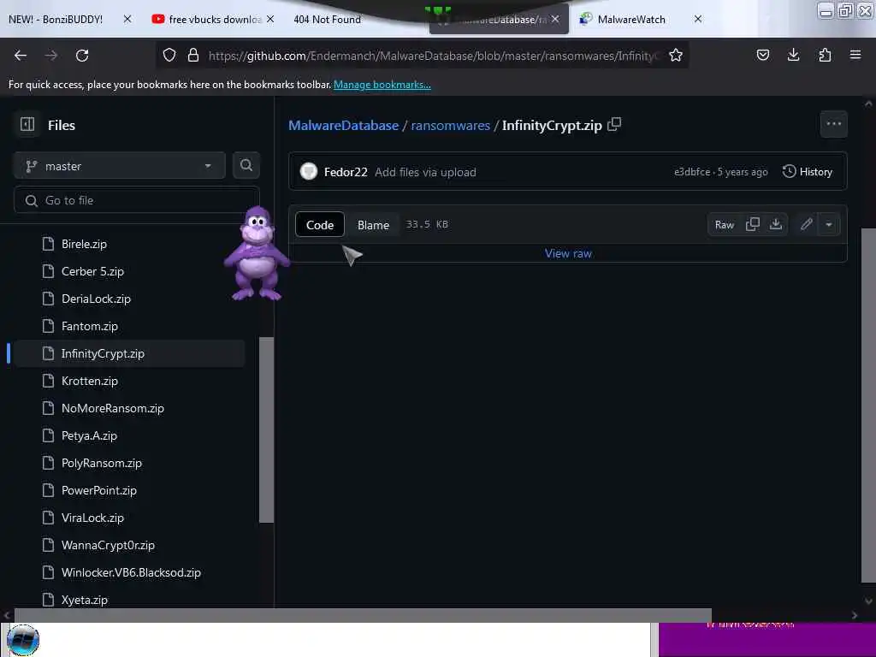The image size is (876, 657).
Task: Open DeriaLock.zip in the file tree
Action: click(x=96, y=299)
